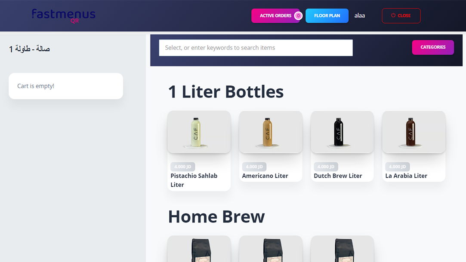The height and width of the screenshot is (262, 466).
Task: Open the Active Orders list
Action: [x=275, y=16]
